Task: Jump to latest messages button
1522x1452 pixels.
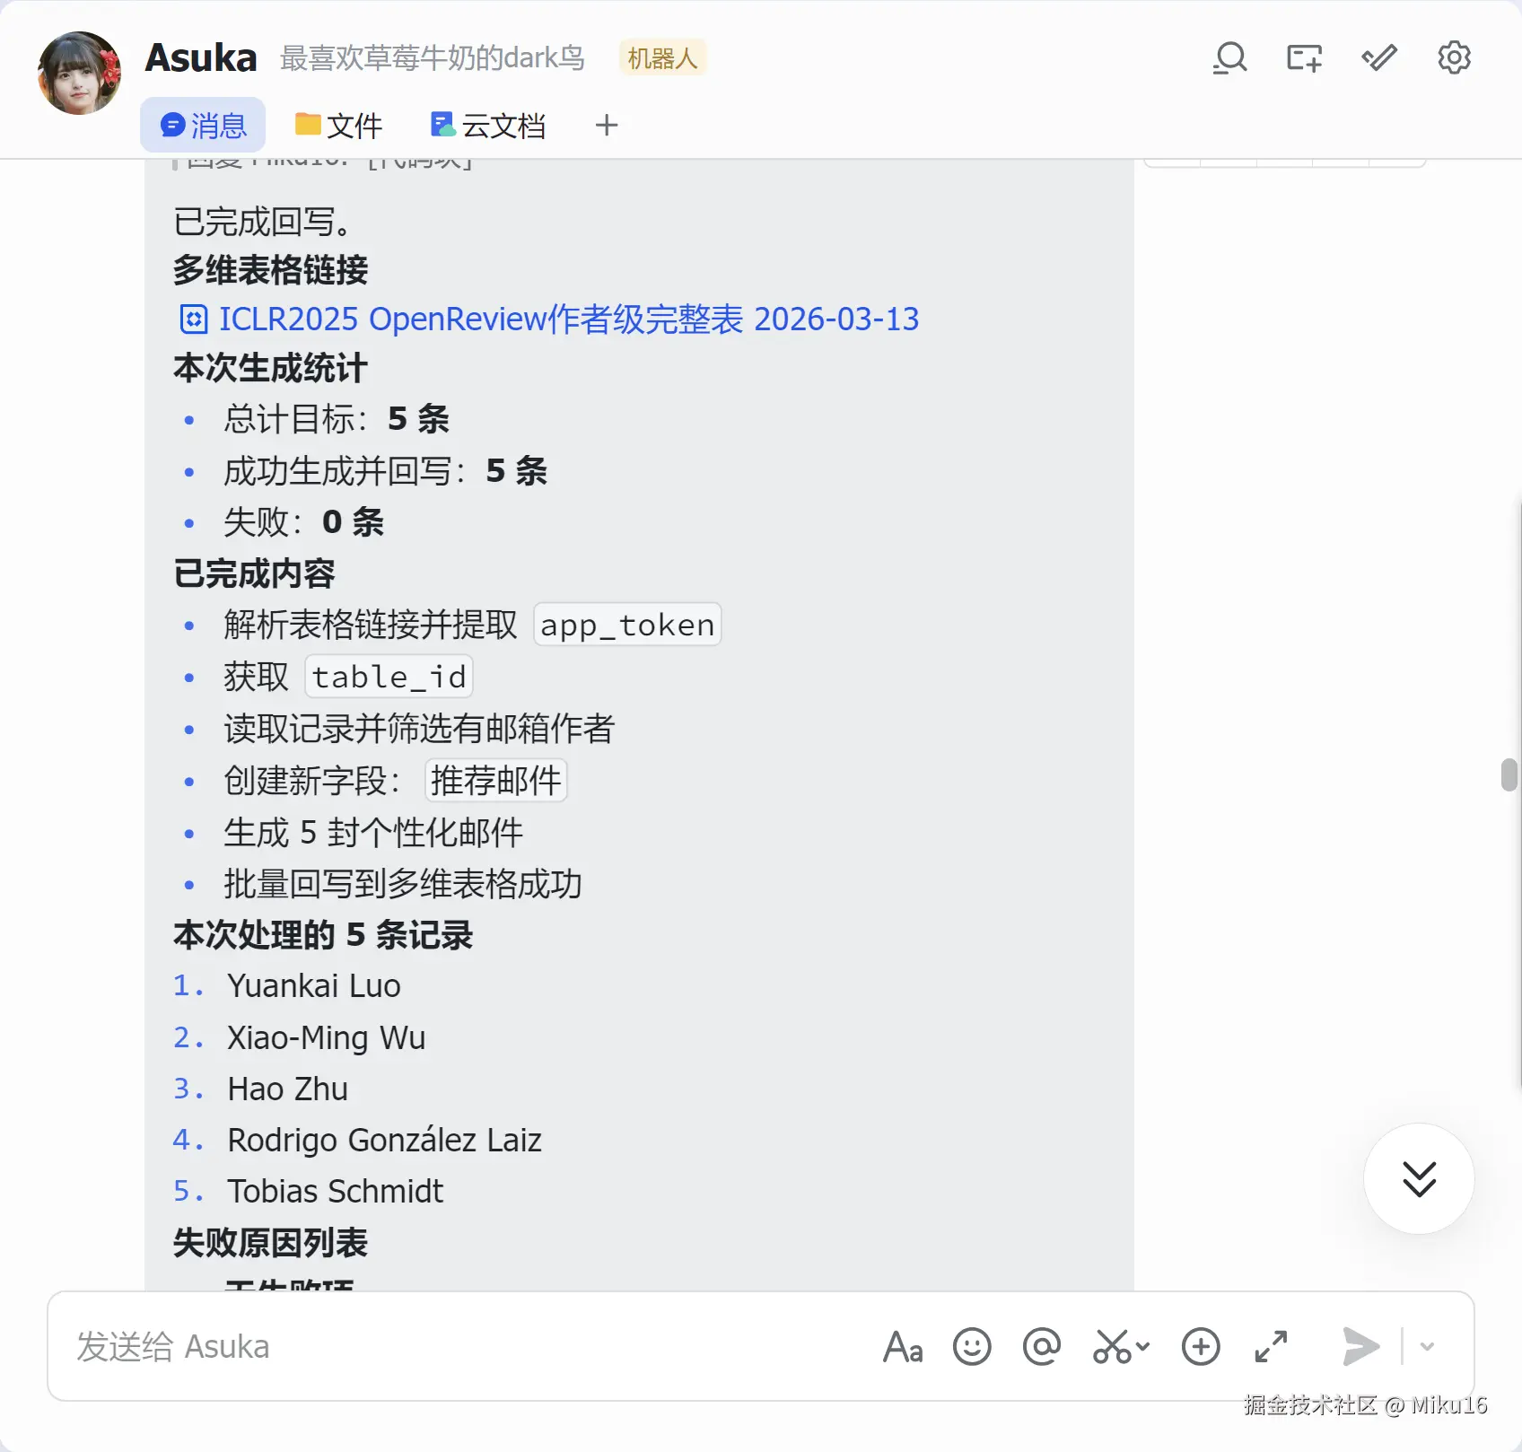Action: pyautogui.click(x=1419, y=1179)
